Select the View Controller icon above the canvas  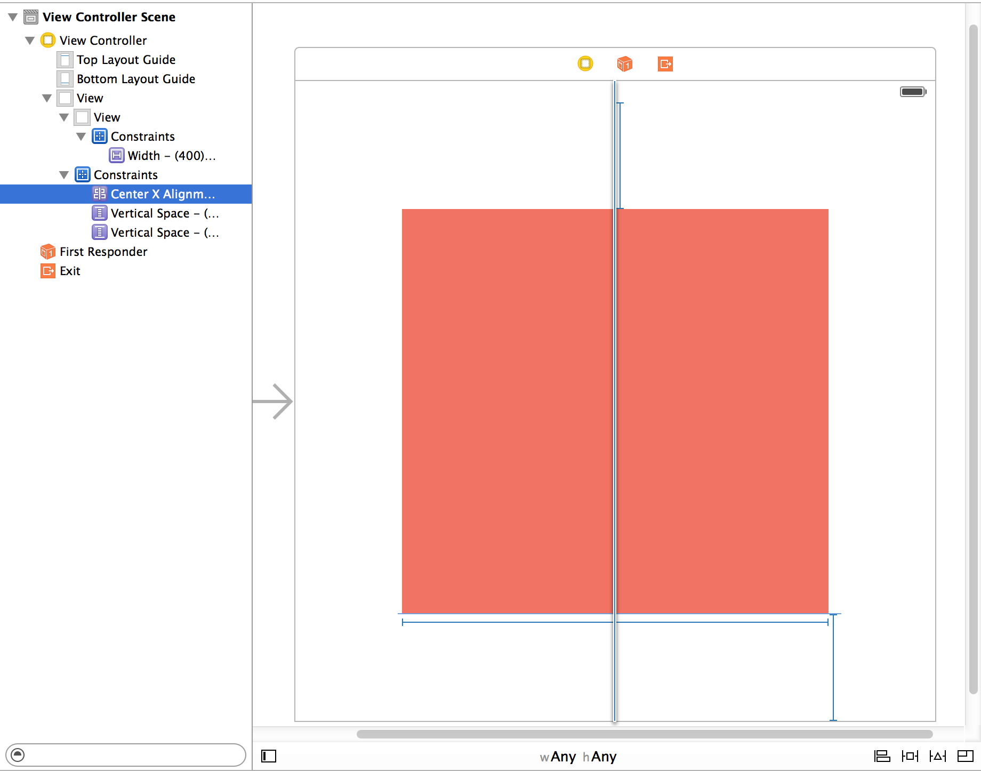tap(585, 64)
